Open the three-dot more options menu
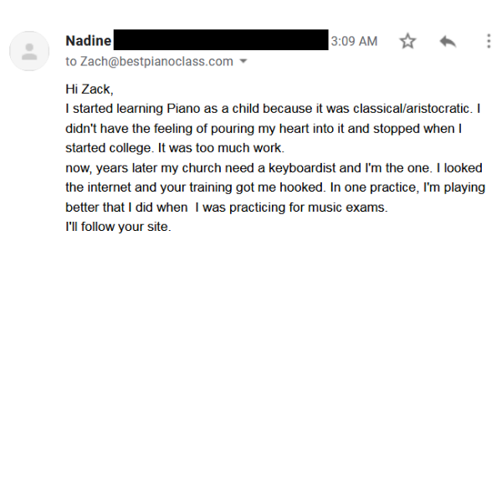 [489, 41]
